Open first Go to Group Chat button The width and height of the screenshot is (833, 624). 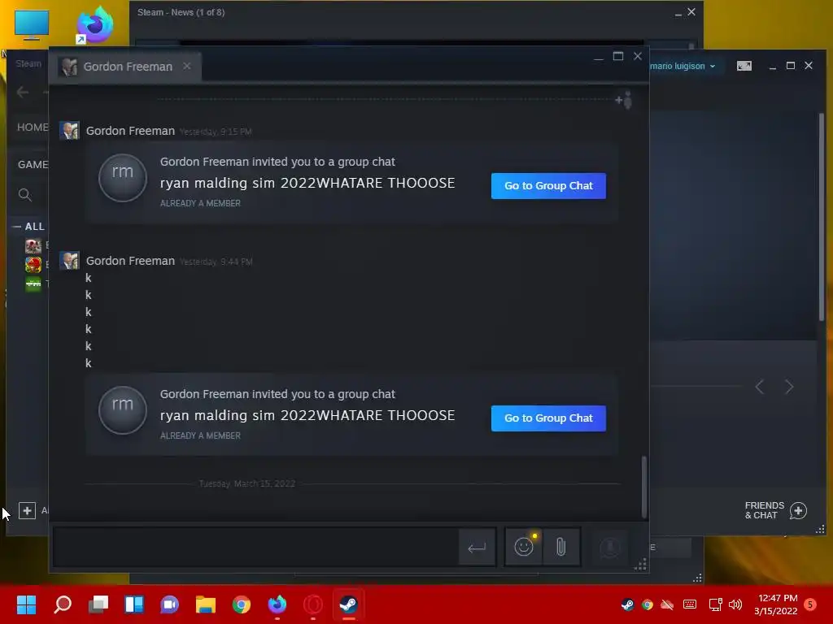point(548,186)
